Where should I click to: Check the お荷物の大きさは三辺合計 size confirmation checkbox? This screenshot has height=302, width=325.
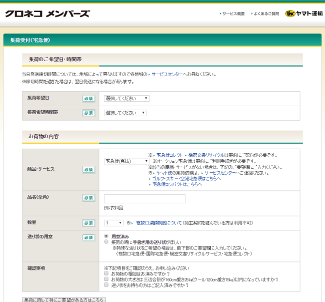coord(106,279)
